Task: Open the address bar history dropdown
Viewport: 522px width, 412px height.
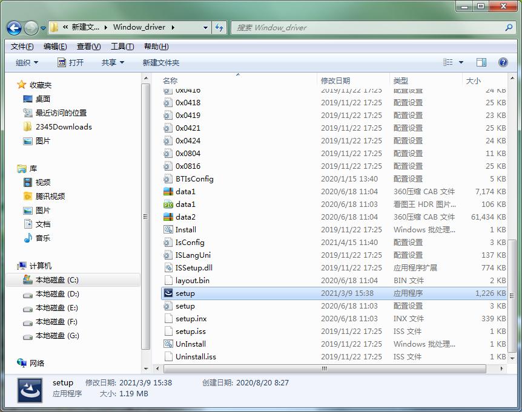Action: point(205,28)
